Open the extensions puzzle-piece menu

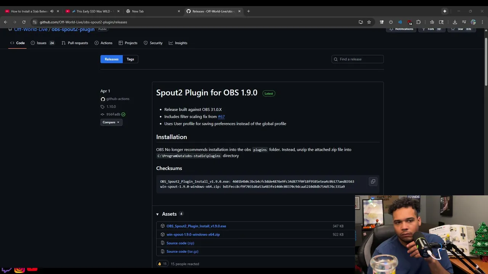(x=419, y=22)
